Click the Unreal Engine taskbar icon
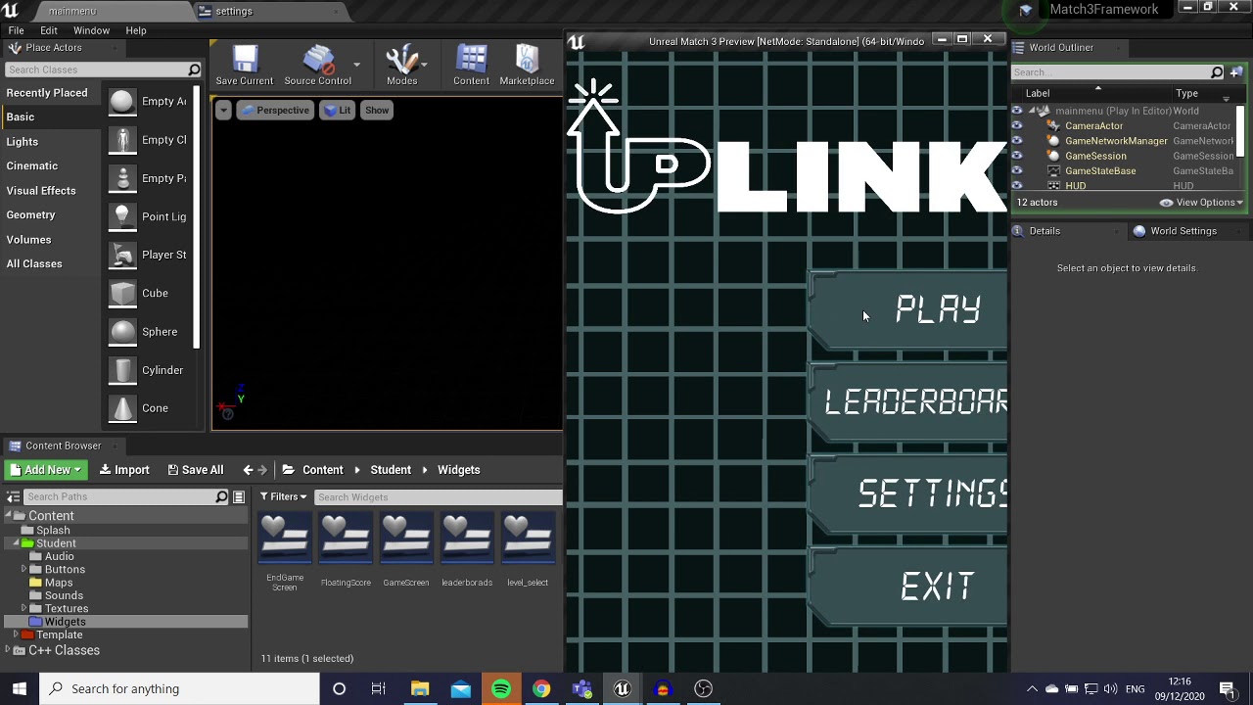The width and height of the screenshot is (1253, 705). [622, 688]
